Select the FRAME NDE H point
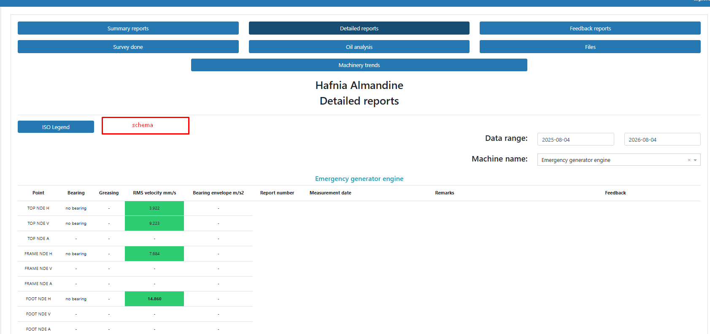Viewport: 710px width, 334px height. (x=38, y=254)
